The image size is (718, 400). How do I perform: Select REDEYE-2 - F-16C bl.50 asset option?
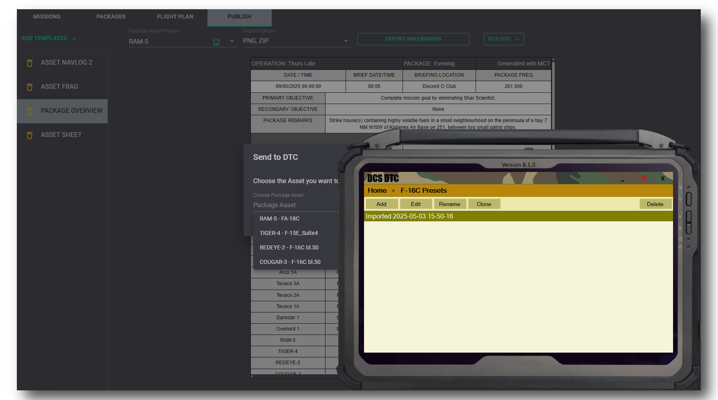click(x=289, y=247)
